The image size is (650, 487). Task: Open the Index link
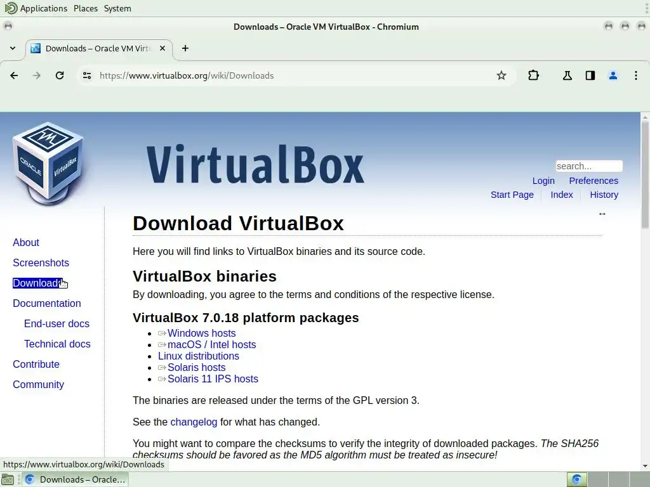point(562,195)
